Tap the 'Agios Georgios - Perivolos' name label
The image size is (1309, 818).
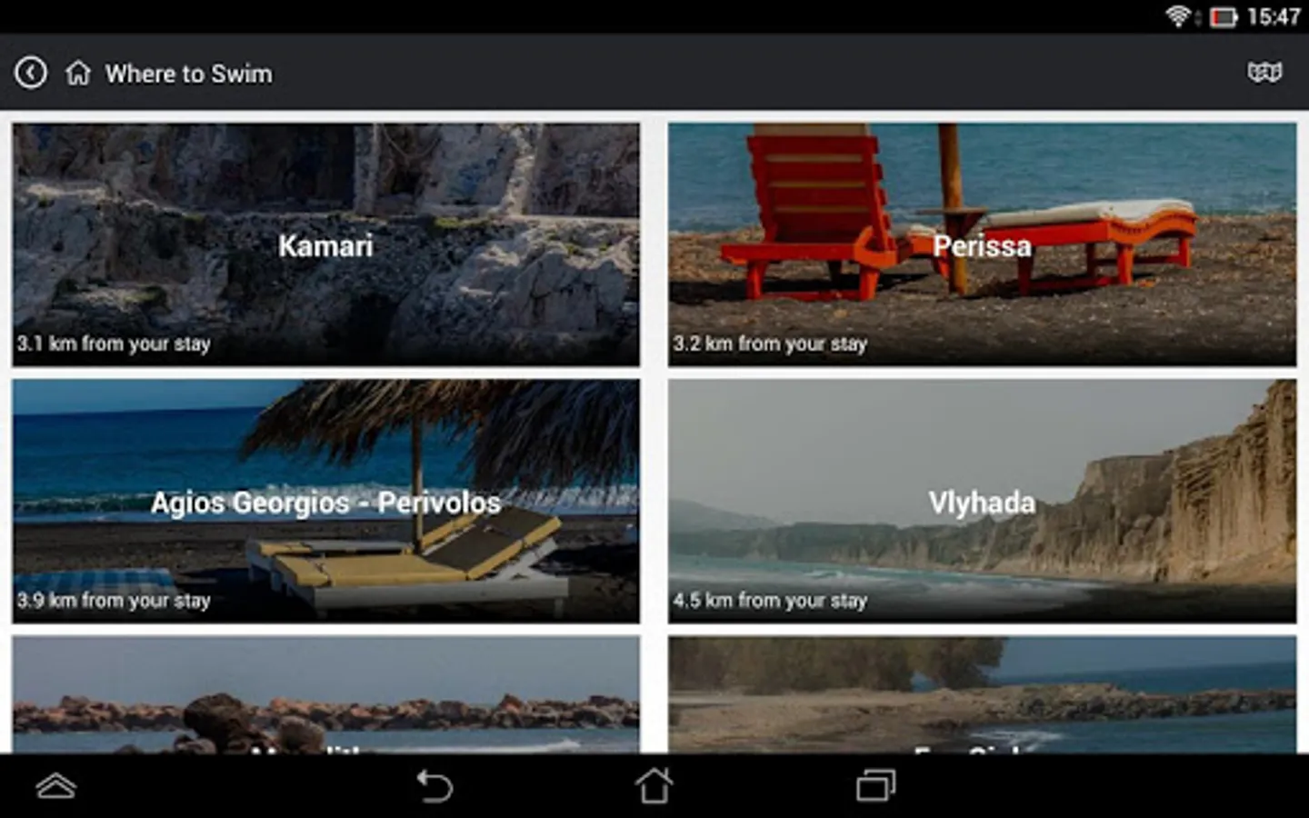325,503
